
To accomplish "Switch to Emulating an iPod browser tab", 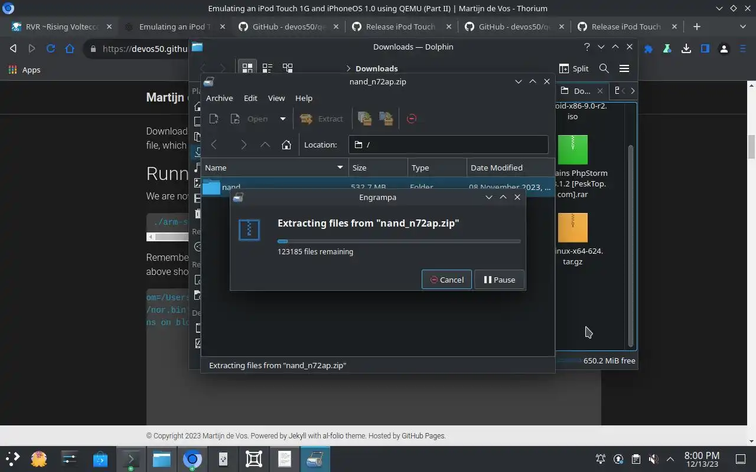I will (175, 27).
